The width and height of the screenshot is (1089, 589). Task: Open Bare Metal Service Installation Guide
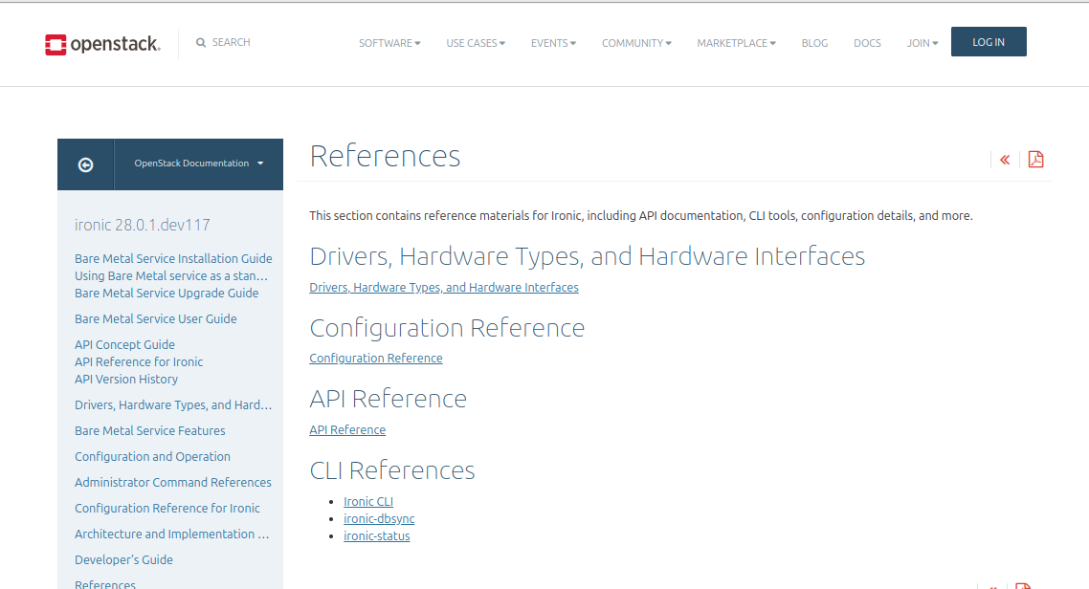[173, 259]
